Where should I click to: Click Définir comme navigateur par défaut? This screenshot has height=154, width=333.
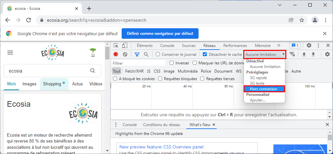tap(160, 33)
